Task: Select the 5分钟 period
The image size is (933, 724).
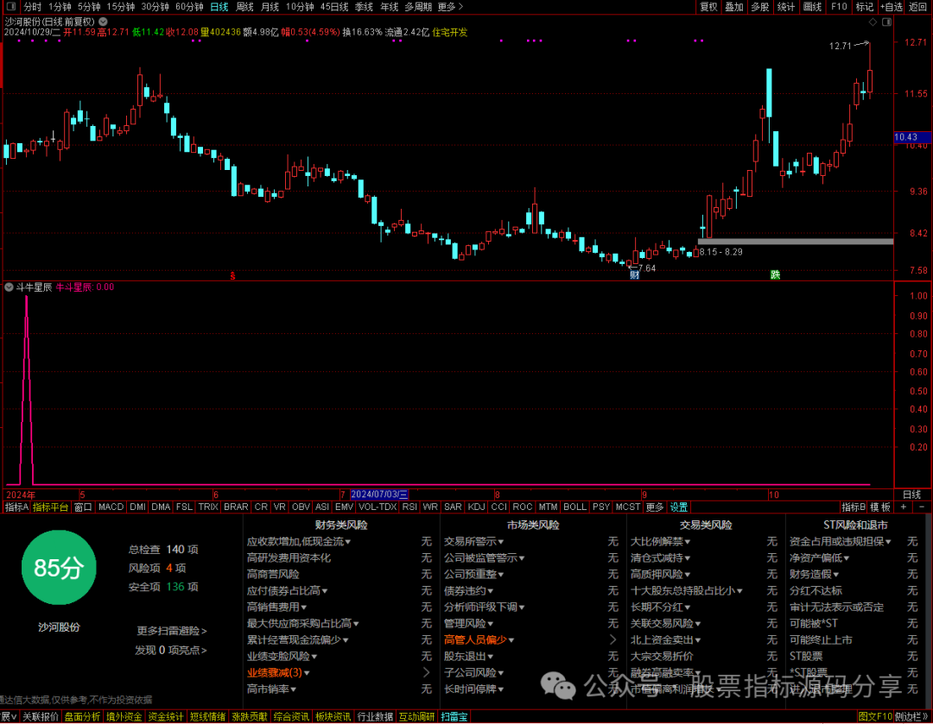Action: [89, 7]
